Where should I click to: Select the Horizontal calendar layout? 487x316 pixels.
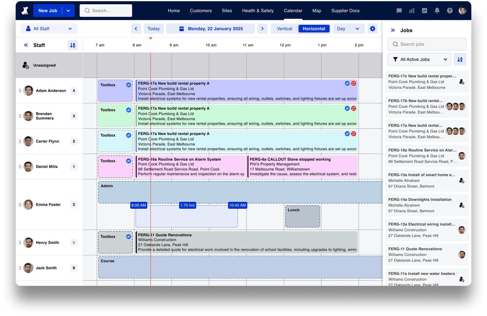click(x=314, y=29)
